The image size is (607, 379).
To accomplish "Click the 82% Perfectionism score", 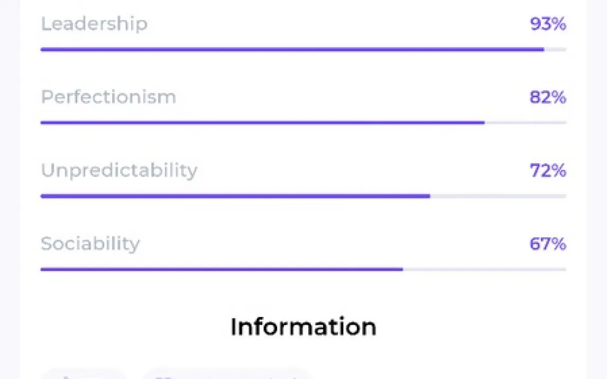I will click(548, 97).
